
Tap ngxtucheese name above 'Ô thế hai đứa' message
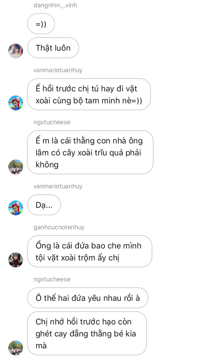[52, 280]
